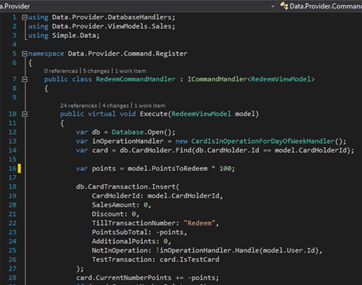362x285 pixels.
Task: Collapse the namespace Data.Provider.Command.Register block
Action: [x=24, y=54]
